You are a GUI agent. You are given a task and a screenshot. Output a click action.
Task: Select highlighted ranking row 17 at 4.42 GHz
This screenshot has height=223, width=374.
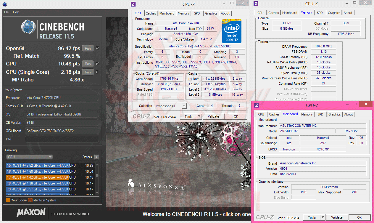pyautogui.click(x=50, y=177)
